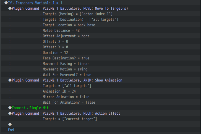The width and height of the screenshot is (201, 134).
Task: Select the Targets (Destination) all targets line
Action: 101,19
